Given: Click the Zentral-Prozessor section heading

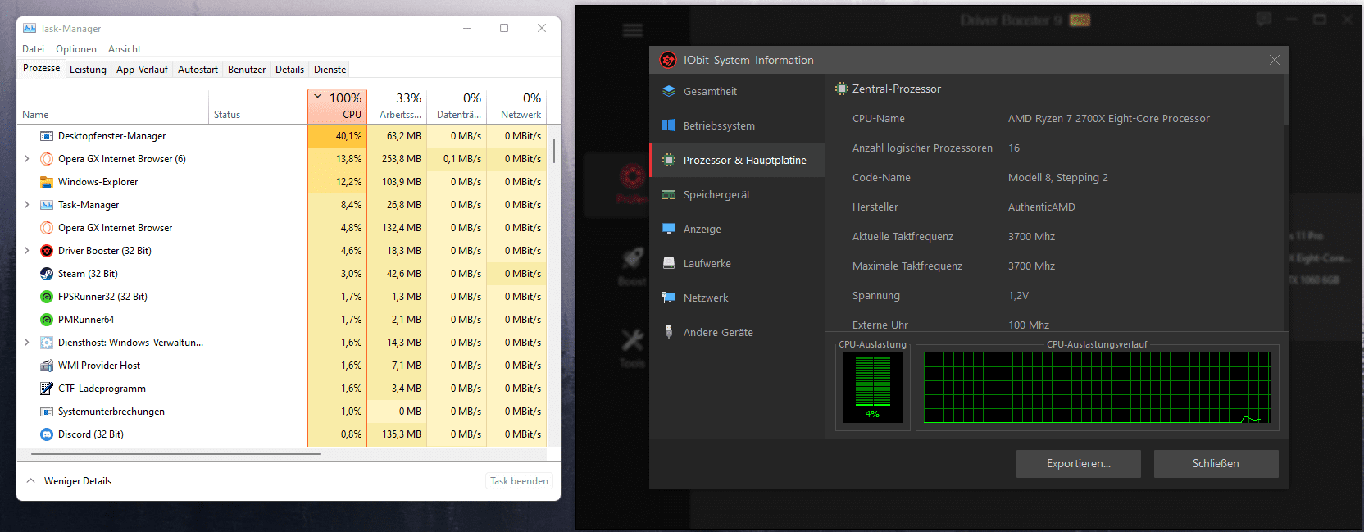Looking at the screenshot, I should pyautogui.click(x=897, y=89).
